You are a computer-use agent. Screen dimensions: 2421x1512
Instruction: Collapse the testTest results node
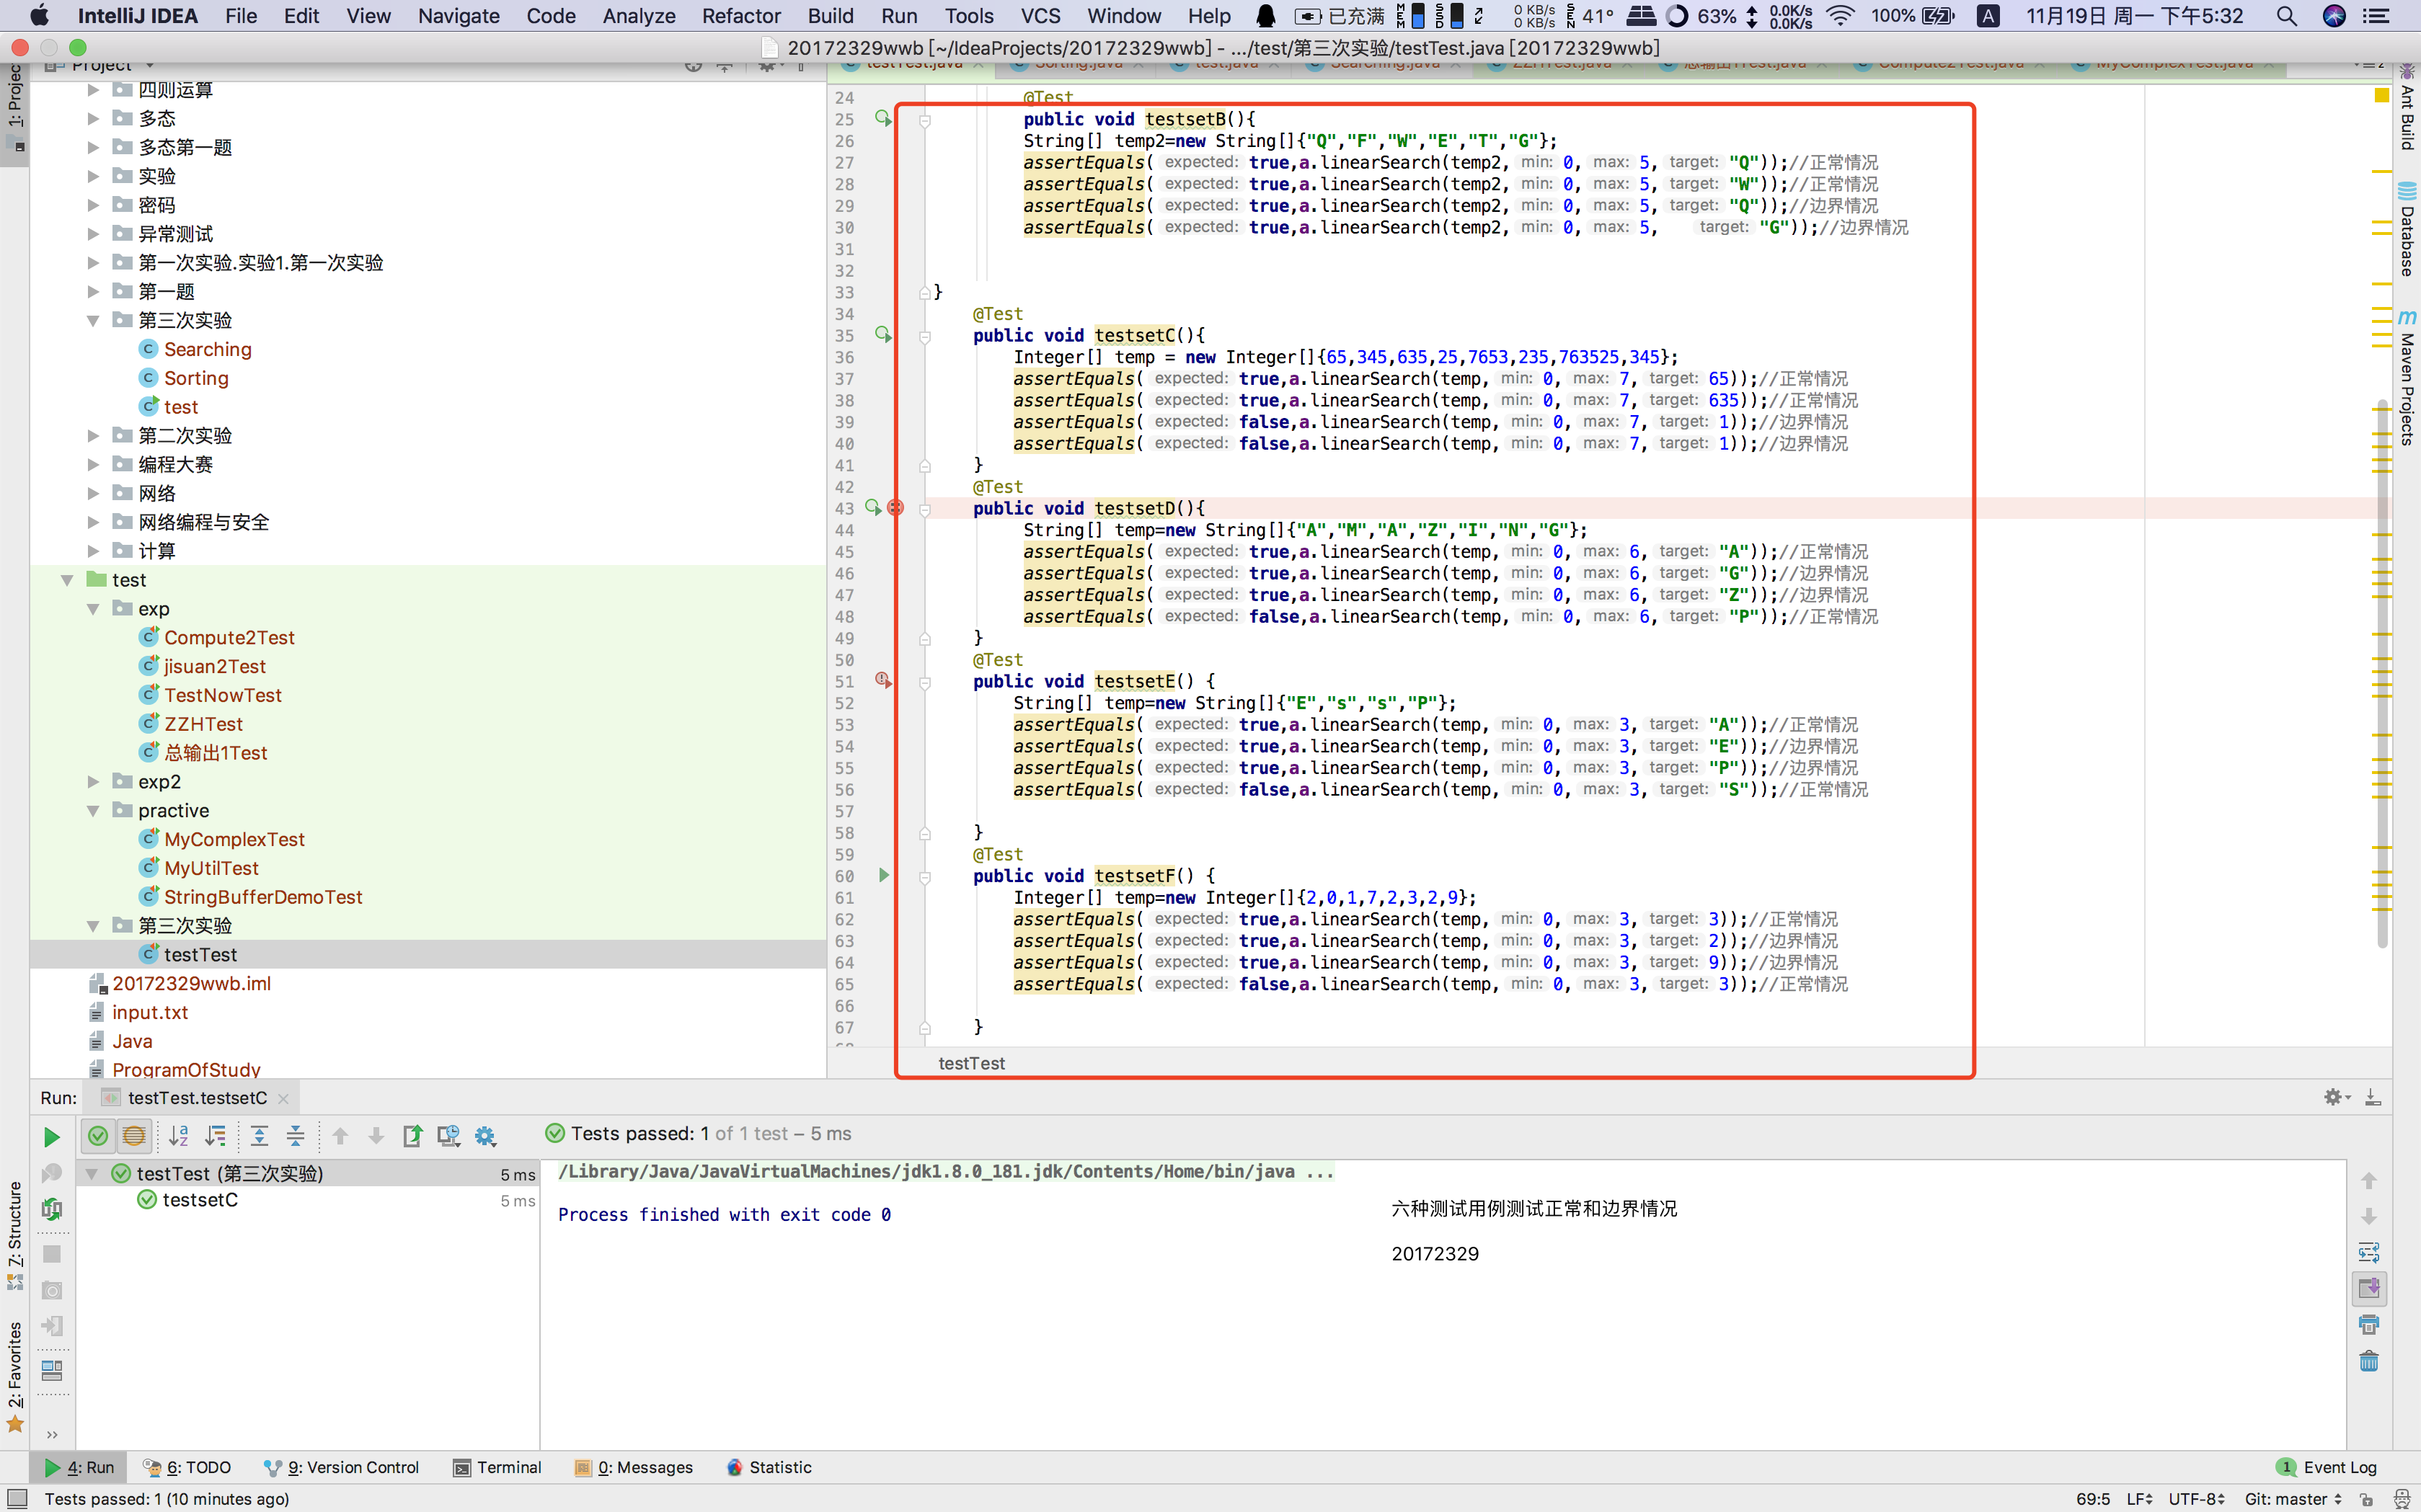point(92,1173)
